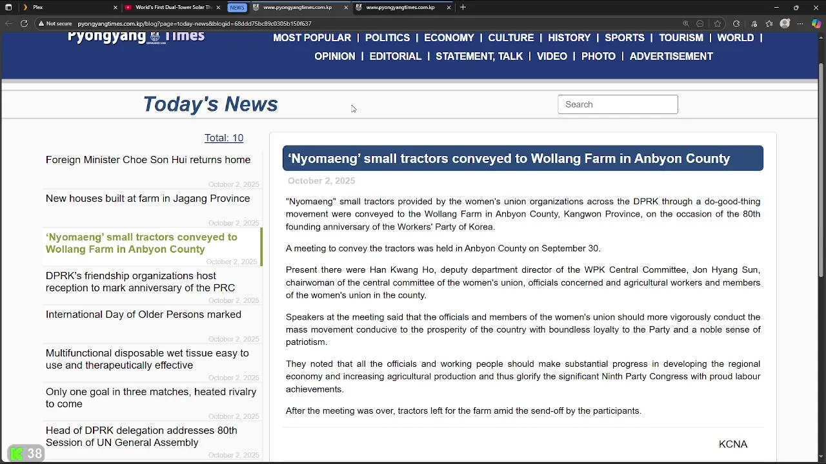Screen dimensions: 826x464
Task: Close the YouTube Dual-Tower Solar tab
Action: (x=219, y=8)
